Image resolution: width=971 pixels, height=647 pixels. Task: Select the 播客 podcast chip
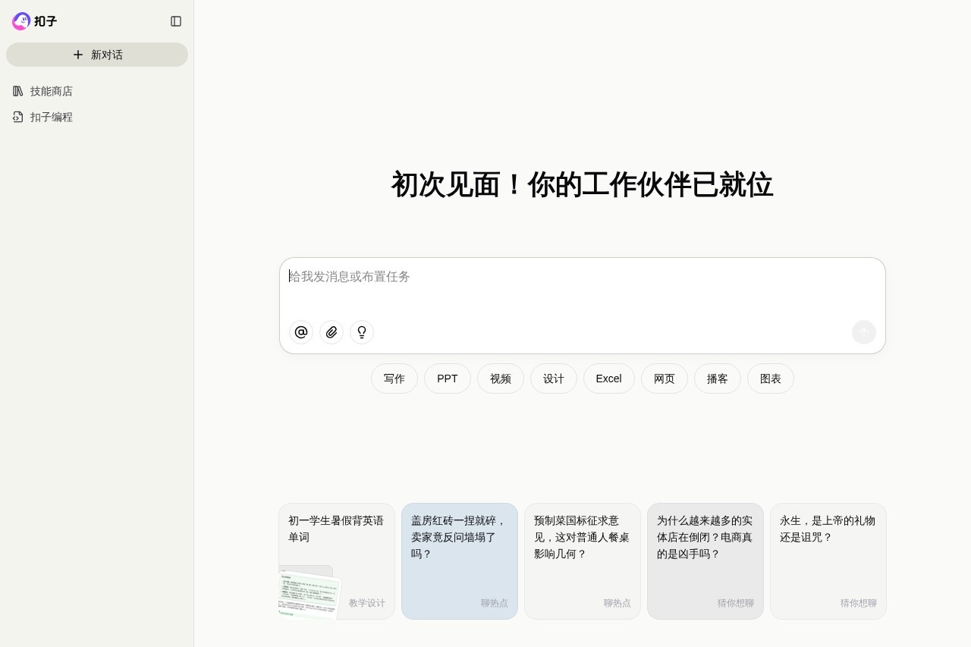coord(718,378)
